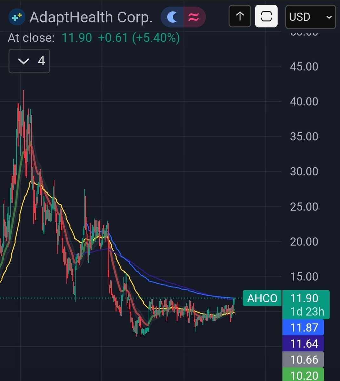Click the 30.00 price axis label
Screen dimensions: 340x381
pyautogui.click(x=304, y=171)
